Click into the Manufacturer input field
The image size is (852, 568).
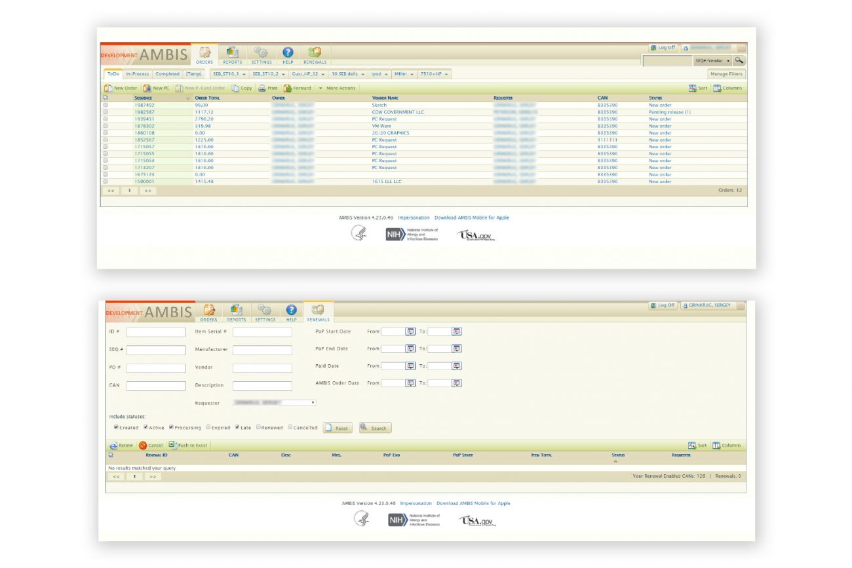262,350
